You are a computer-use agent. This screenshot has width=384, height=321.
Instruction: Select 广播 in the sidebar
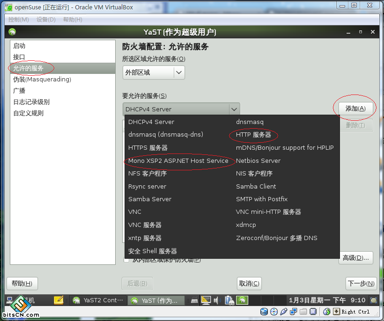click(63, 90)
